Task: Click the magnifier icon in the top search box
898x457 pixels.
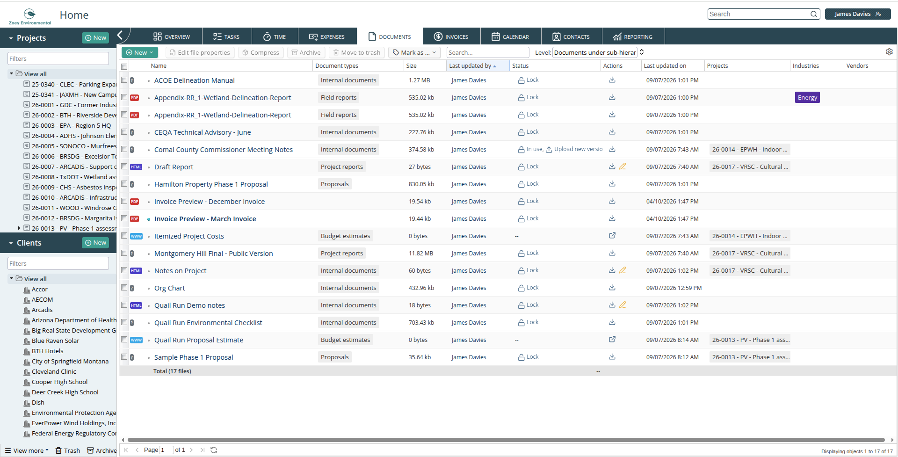Action: [x=814, y=14]
